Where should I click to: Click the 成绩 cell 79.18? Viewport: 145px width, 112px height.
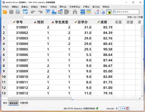coord(102,93)
